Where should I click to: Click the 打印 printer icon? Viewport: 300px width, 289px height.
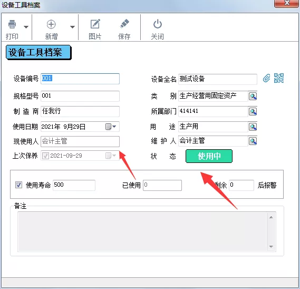pyautogui.click(x=12, y=24)
